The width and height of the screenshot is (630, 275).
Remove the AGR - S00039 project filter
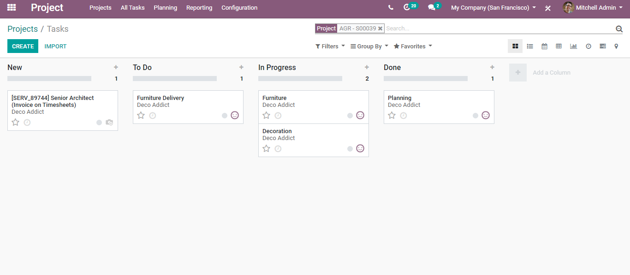(x=380, y=29)
